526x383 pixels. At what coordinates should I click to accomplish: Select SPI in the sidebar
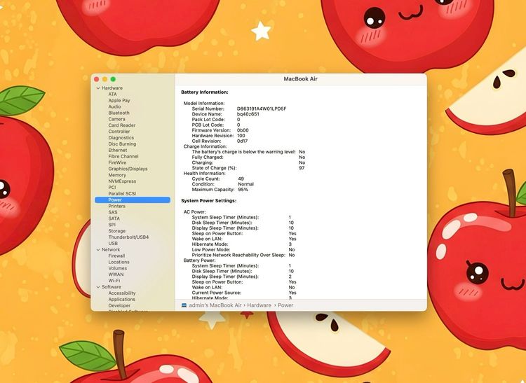112,225
